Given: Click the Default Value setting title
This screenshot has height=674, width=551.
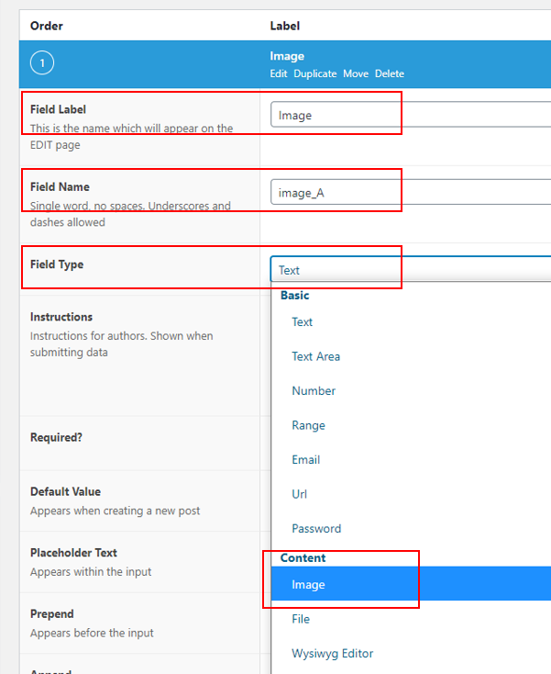Looking at the screenshot, I should (x=65, y=491).
